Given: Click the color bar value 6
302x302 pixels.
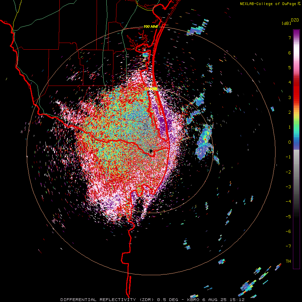Looking at the screenshot, I should [290, 53].
